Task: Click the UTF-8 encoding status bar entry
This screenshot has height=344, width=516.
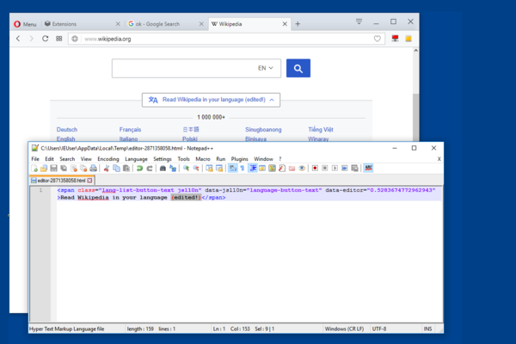Action: pyautogui.click(x=379, y=329)
